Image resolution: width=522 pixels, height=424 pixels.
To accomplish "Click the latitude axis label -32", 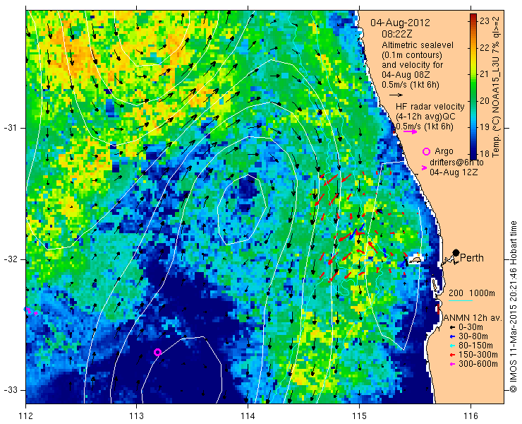I will (x=10, y=259).
